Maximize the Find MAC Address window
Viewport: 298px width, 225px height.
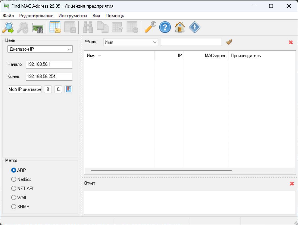[x=271, y=6]
